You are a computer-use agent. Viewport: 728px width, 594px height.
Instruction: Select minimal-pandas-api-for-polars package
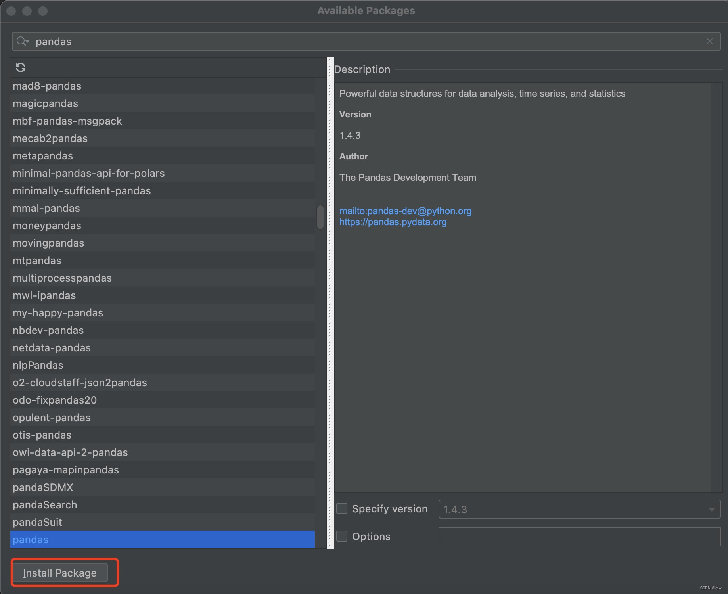[x=163, y=173]
